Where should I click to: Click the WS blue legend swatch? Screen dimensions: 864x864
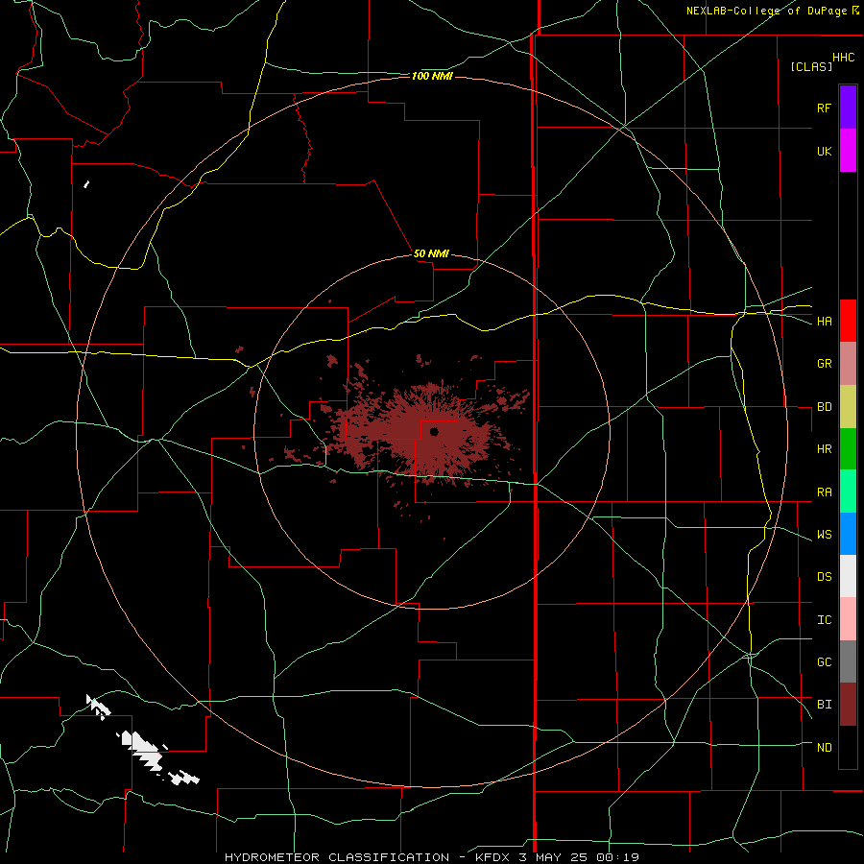click(x=848, y=534)
